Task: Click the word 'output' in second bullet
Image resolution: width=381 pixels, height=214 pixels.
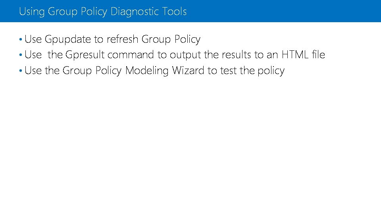Action: click(185, 55)
